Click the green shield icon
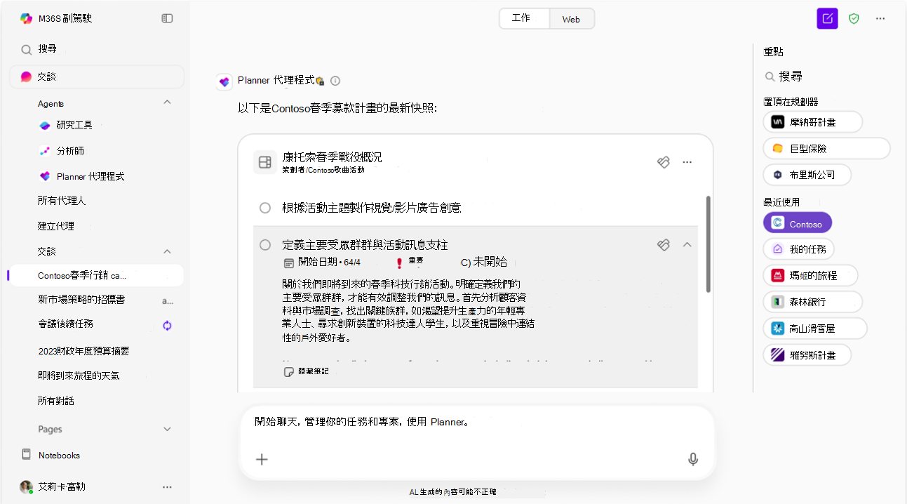 click(854, 19)
